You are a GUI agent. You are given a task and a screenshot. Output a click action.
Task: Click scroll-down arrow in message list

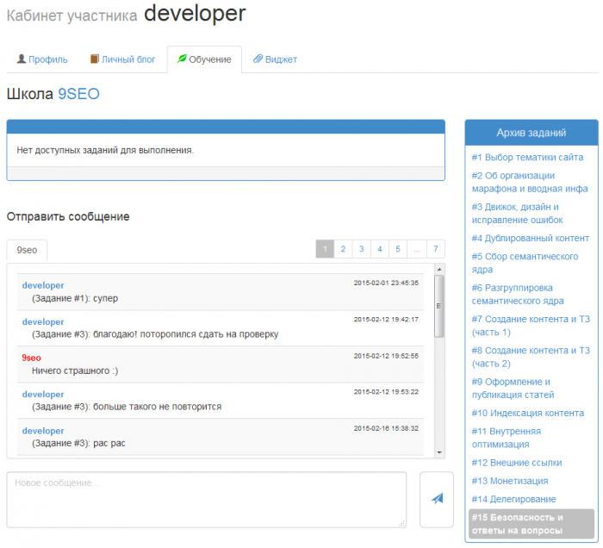click(x=439, y=451)
